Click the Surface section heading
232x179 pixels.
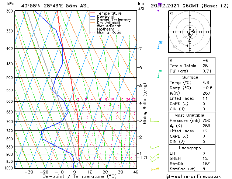[x=190, y=77]
